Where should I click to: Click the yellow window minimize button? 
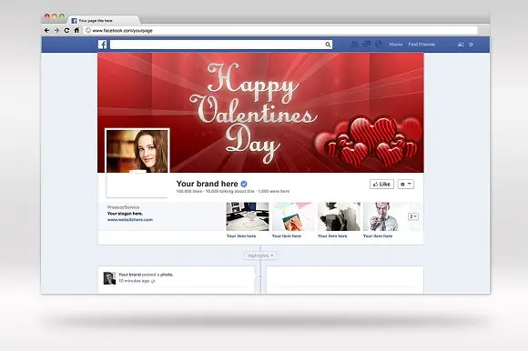55,15
